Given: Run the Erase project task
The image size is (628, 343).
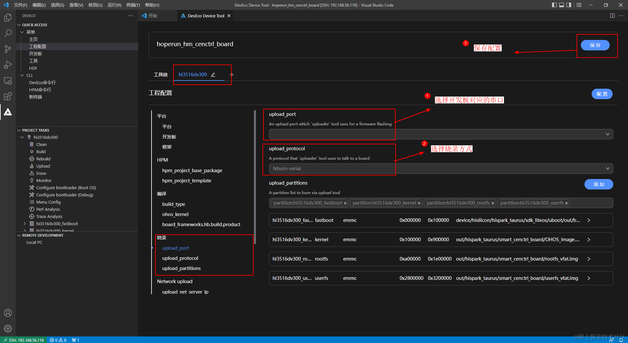Looking at the screenshot, I should click(41, 173).
